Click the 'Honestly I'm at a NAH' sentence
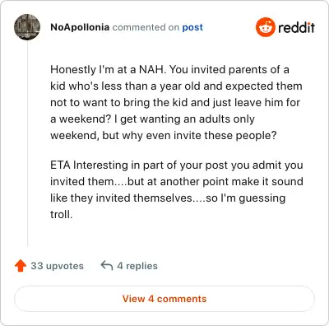 [109, 69]
